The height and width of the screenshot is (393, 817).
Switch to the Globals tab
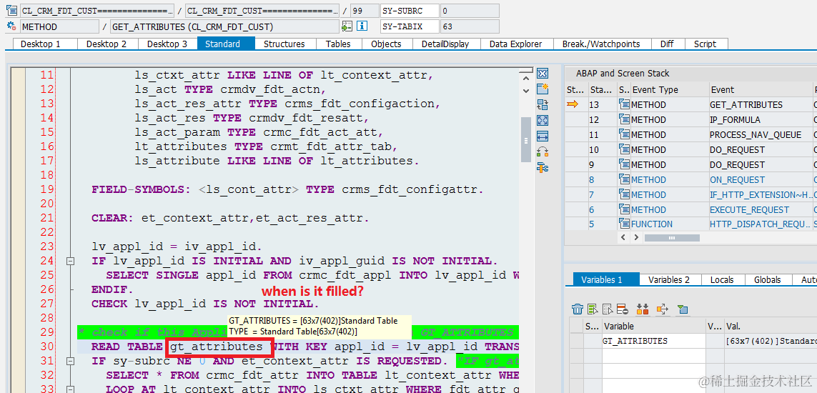(768, 279)
